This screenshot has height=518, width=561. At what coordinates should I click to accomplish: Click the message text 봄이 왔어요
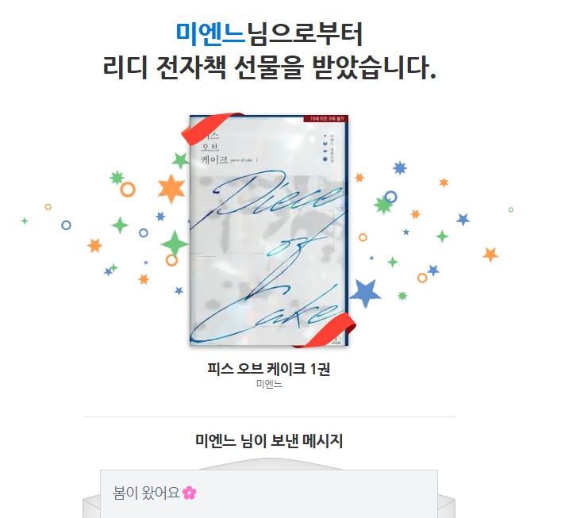coord(146,493)
